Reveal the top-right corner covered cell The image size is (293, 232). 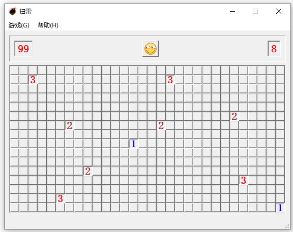tap(280, 71)
